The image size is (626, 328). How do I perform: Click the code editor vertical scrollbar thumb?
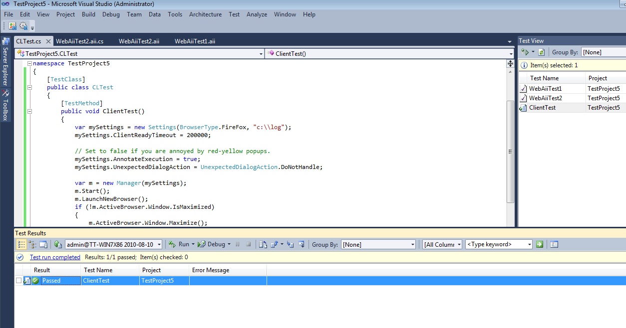pyautogui.click(x=510, y=152)
